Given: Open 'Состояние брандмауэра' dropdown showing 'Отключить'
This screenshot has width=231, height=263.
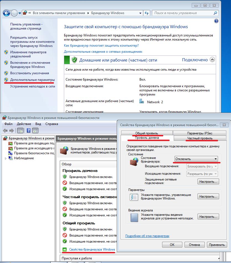Looking at the screenshot, I should pyautogui.click(x=196, y=159).
